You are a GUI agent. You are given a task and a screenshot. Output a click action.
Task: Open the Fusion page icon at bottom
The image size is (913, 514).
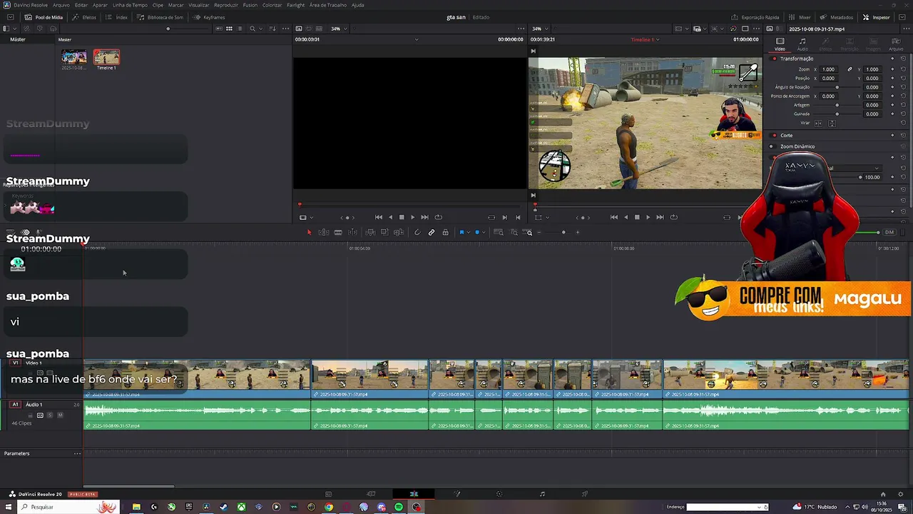point(456,494)
